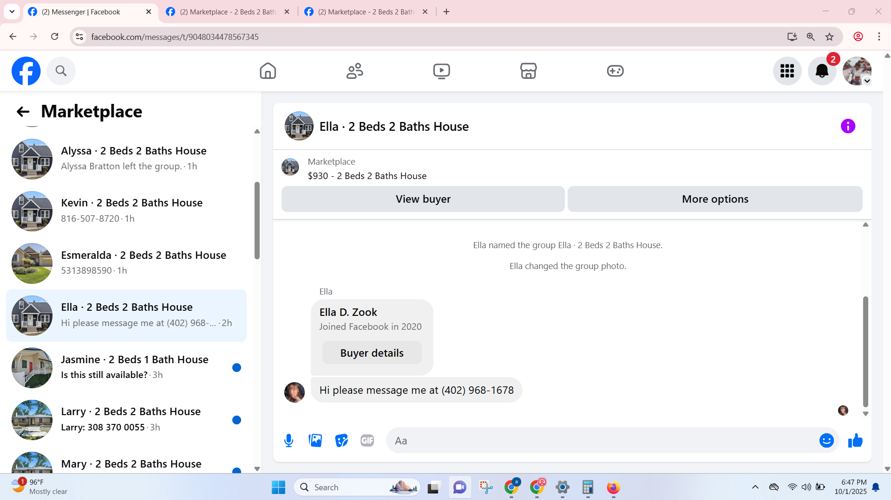Open the Friends icon in top navigation
This screenshot has height=500, width=891.
354,71
